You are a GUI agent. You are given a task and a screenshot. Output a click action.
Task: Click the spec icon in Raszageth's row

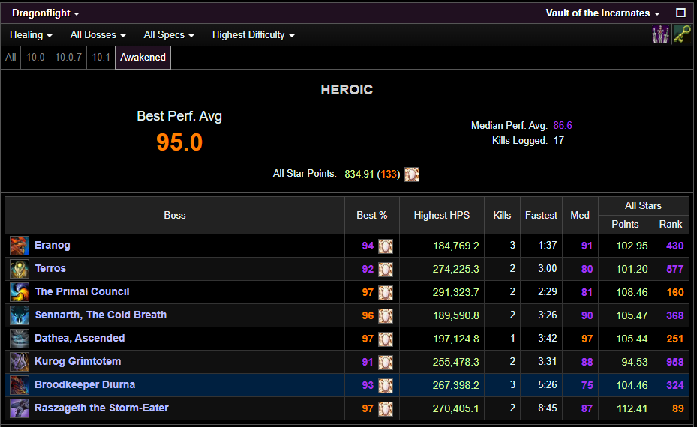(386, 409)
